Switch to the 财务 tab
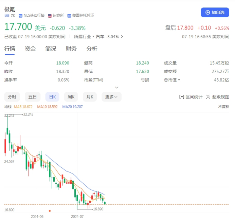235x220 pixels. tap(71, 49)
